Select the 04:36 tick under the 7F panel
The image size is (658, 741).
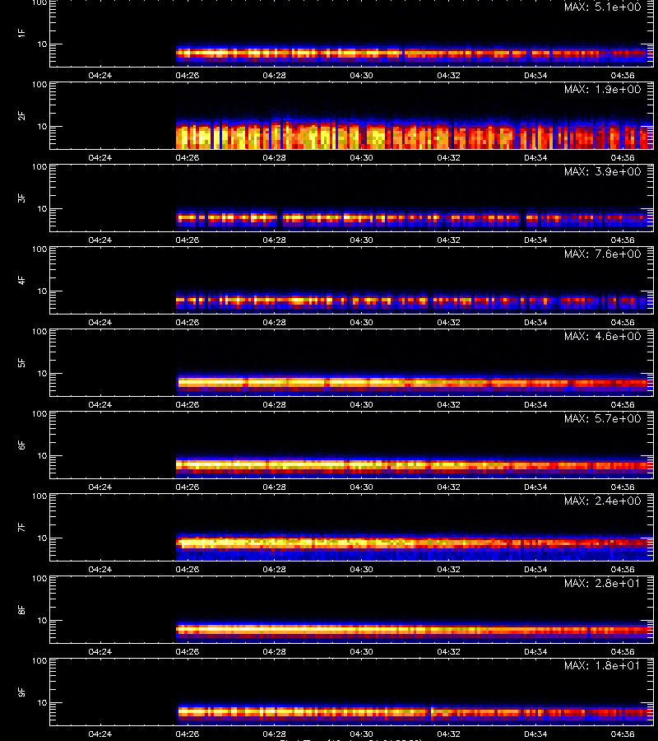click(623, 569)
